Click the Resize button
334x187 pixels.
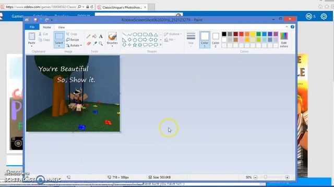coord(73,39)
